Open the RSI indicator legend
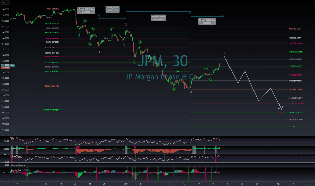This screenshot has height=186, width=315. (13, 139)
